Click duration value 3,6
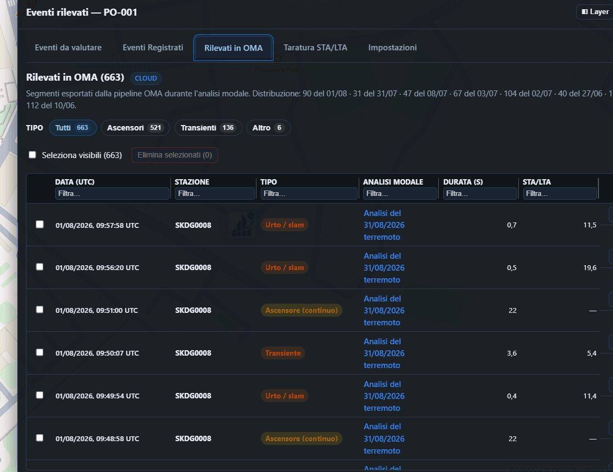Screen dimensions: 613x472 coord(512,353)
